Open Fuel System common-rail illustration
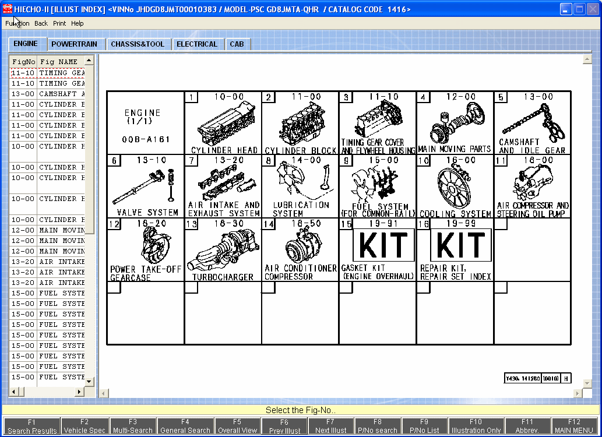 pos(377,186)
